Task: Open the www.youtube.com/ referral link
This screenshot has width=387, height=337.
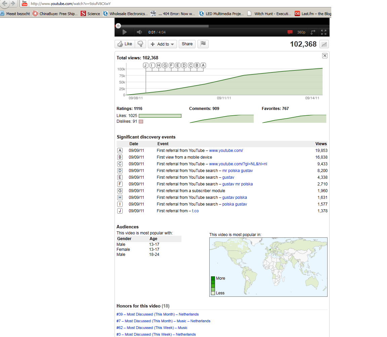Action: (x=226, y=151)
